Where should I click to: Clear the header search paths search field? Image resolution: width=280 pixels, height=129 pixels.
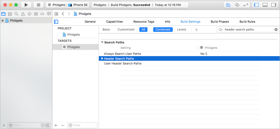click(276, 29)
